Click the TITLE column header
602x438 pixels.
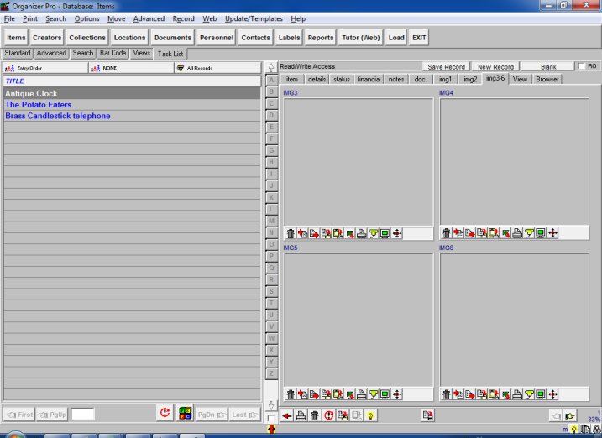[x=132, y=81]
